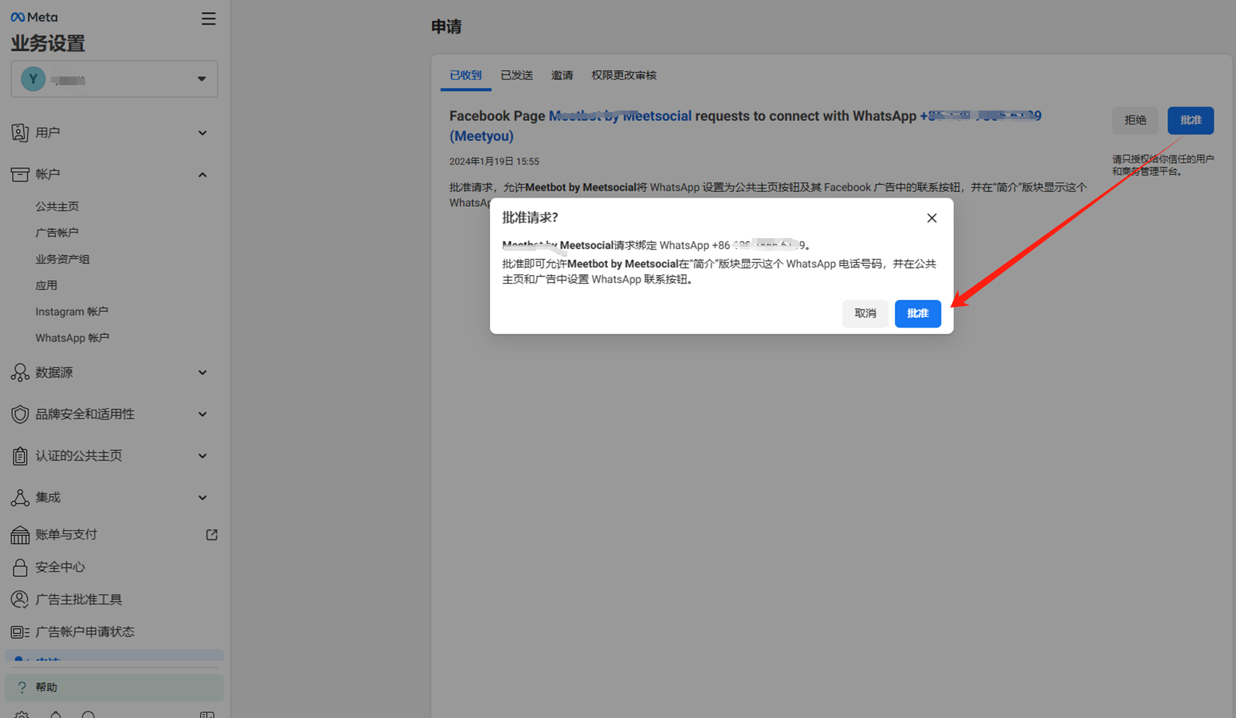Open WhatsApp 帐户 in the sidebar
This screenshot has height=718, width=1236.
72,337
